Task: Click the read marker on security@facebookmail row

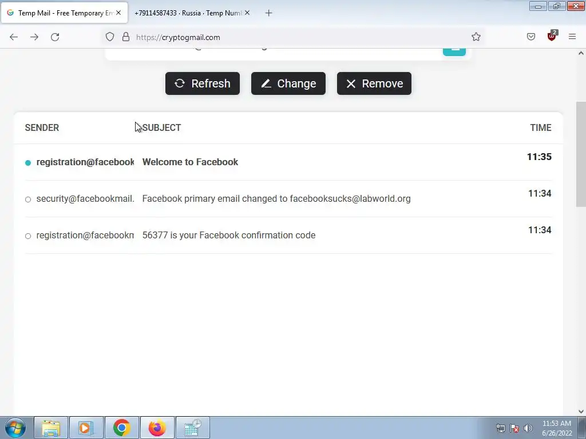Action: [28, 199]
